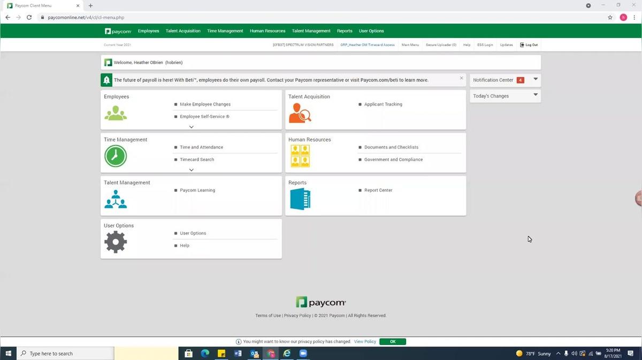Image resolution: width=642 pixels, height=360 pixels.
Task: Open the User Options gear icon
Action: tap(116, 241)
